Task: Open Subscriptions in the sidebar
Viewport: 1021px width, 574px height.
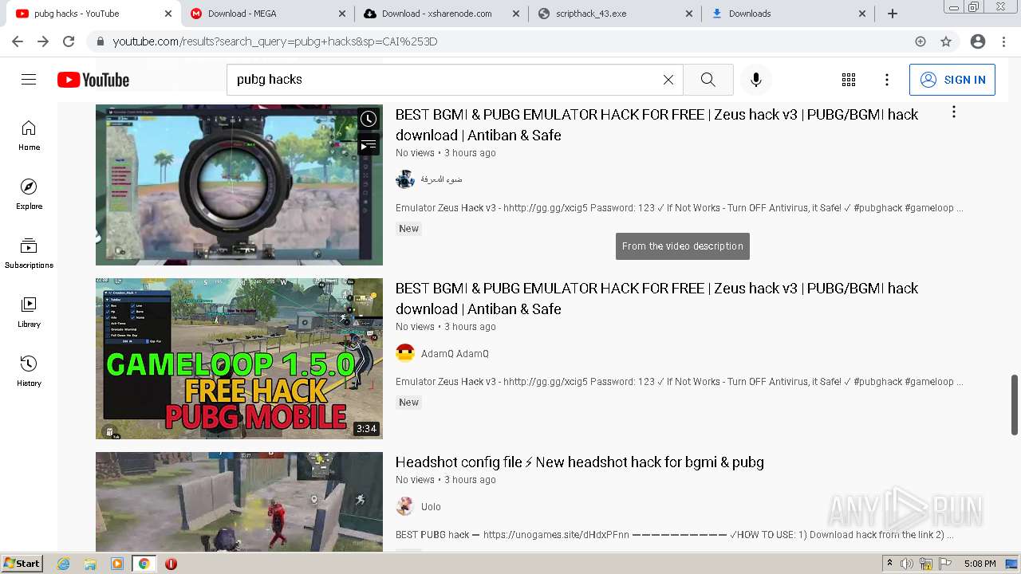Action: (x=29, y=254)
